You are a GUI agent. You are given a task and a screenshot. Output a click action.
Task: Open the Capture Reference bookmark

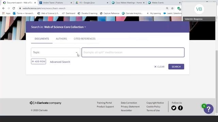pos(110,13)
